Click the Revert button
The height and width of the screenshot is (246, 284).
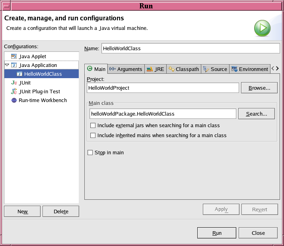[260, 209]
